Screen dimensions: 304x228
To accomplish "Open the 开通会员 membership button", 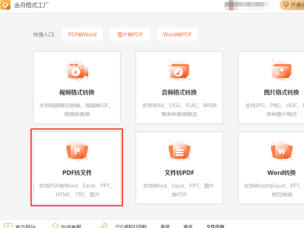I will (292, 5).
